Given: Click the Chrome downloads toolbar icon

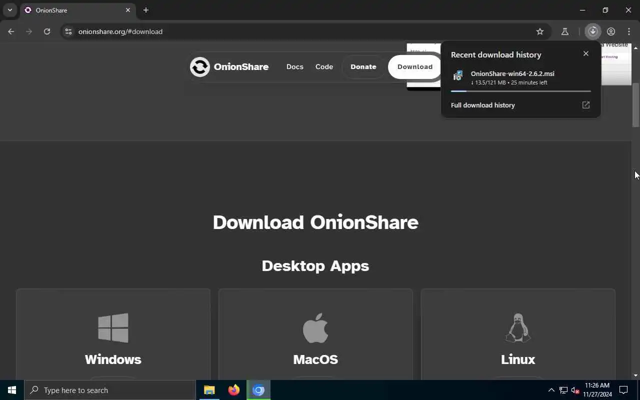Looking at the screenshot, I should [x=593, y=31].
